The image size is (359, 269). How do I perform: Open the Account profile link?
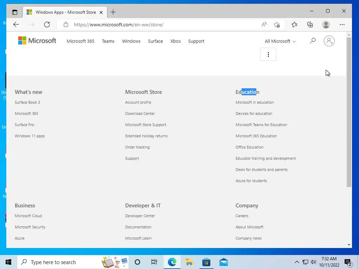pyautogui.click(x=138, y=102)
